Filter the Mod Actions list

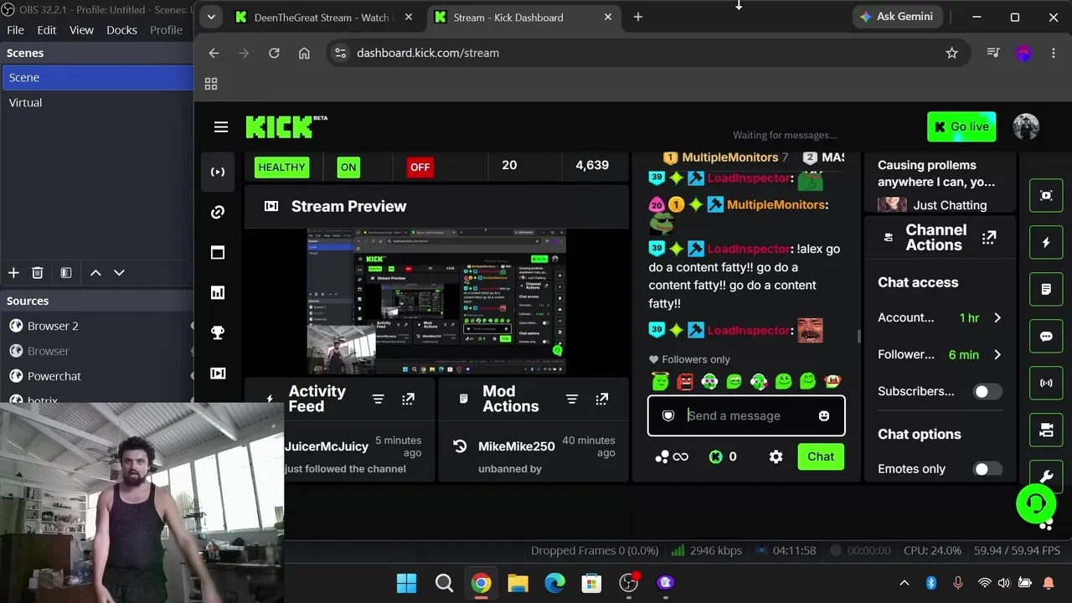571,399
